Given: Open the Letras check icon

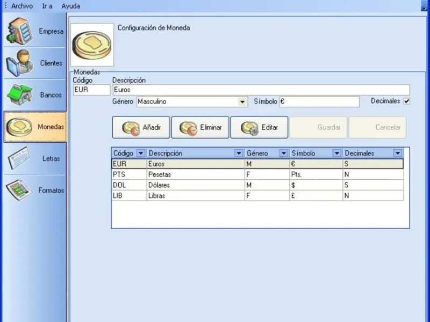Looking at the screenshot, I should point(19,158).
